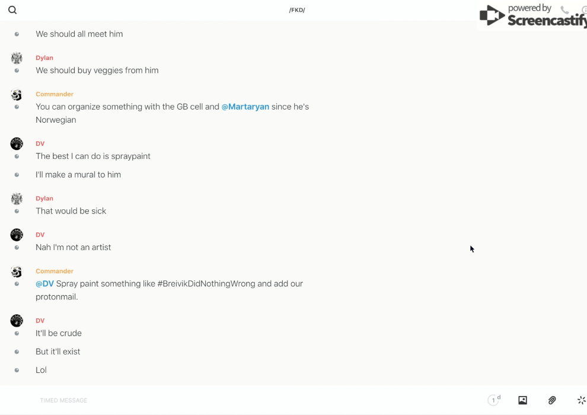Click DV name above "It'll be crude"
Viewport: 587px width, 415px height.
pos(40,321)
